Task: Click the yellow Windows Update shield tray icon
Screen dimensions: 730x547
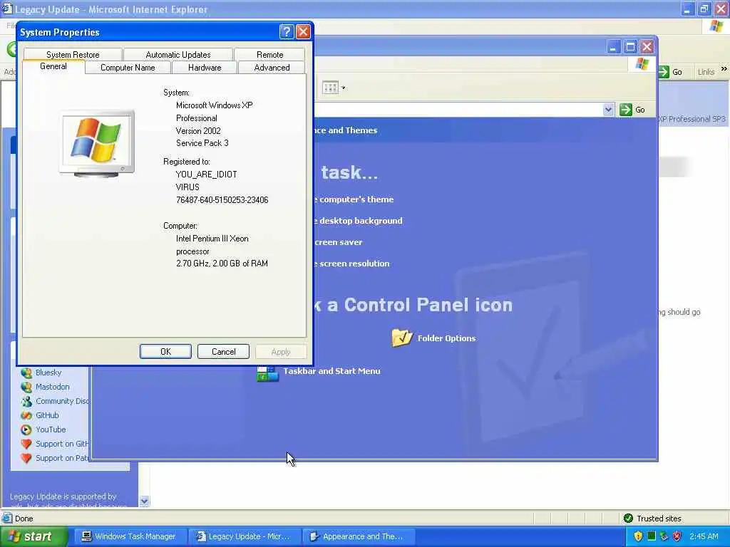Action: pos(638,536)
